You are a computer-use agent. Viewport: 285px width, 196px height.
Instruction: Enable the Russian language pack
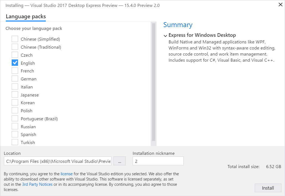click(x=15, y=127)
